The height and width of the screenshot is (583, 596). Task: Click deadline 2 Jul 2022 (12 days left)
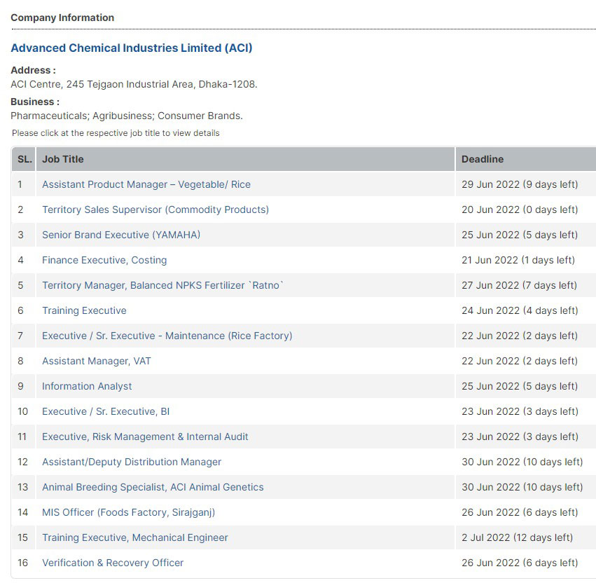pyautogui.click(x=518, y=537)
